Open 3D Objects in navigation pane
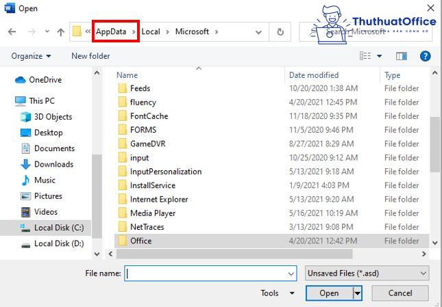Image resolution: width=442 pixels, height=307 pixels. click(x=46, y=117)
